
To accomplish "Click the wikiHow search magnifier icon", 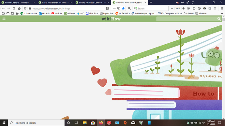I will click(x=219, y=19).
